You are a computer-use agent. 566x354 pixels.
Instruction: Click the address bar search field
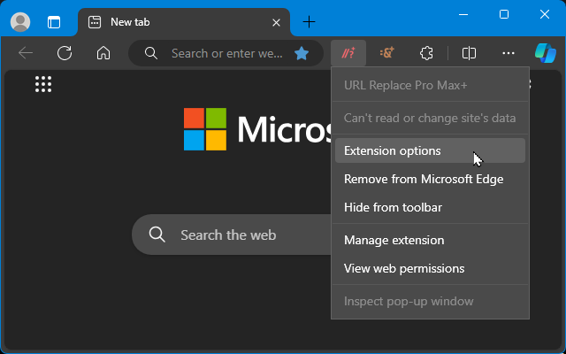pyautogui.click(x=226, y=53)
